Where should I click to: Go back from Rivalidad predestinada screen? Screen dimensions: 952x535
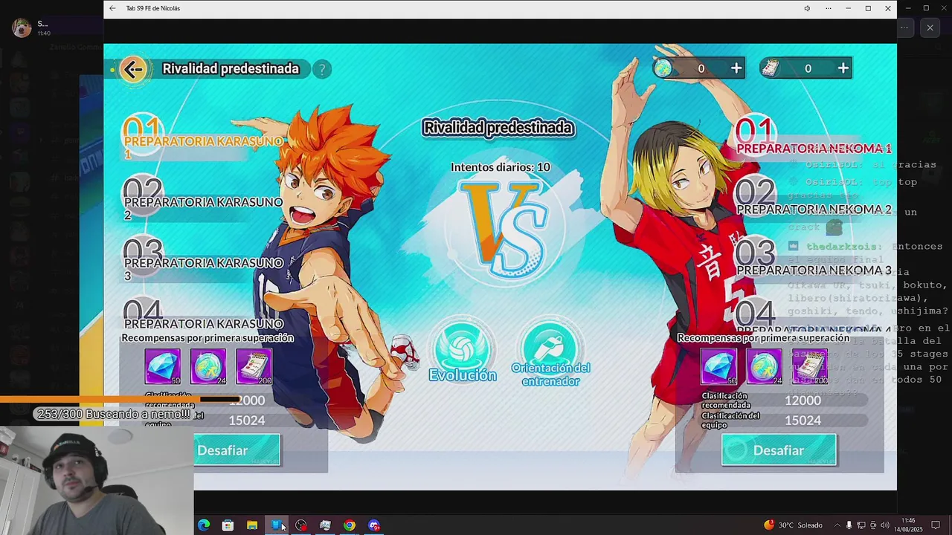134,69
